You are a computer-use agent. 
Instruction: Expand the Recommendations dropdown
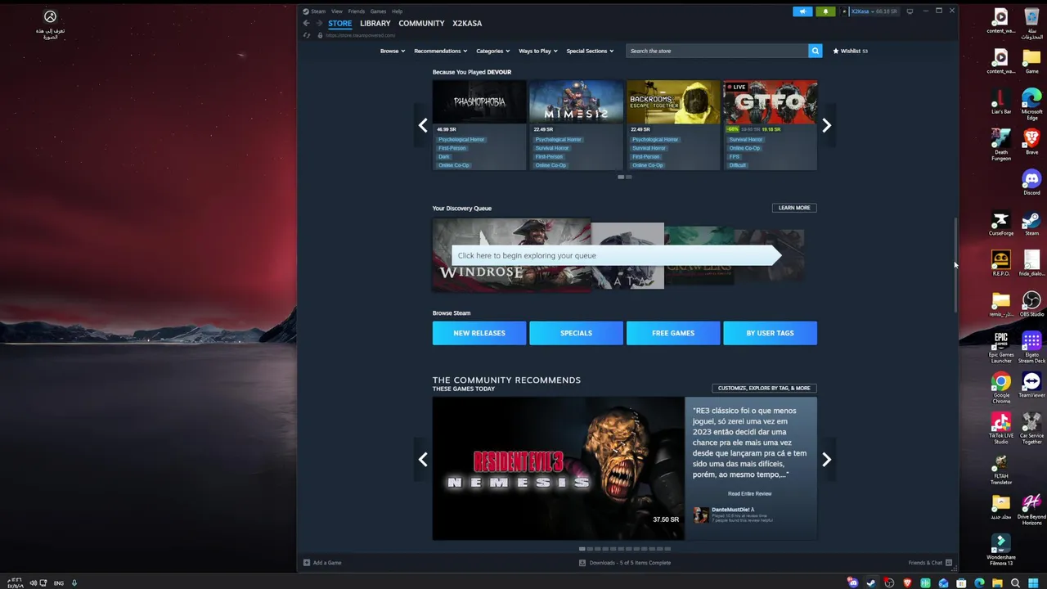point(441,51)
